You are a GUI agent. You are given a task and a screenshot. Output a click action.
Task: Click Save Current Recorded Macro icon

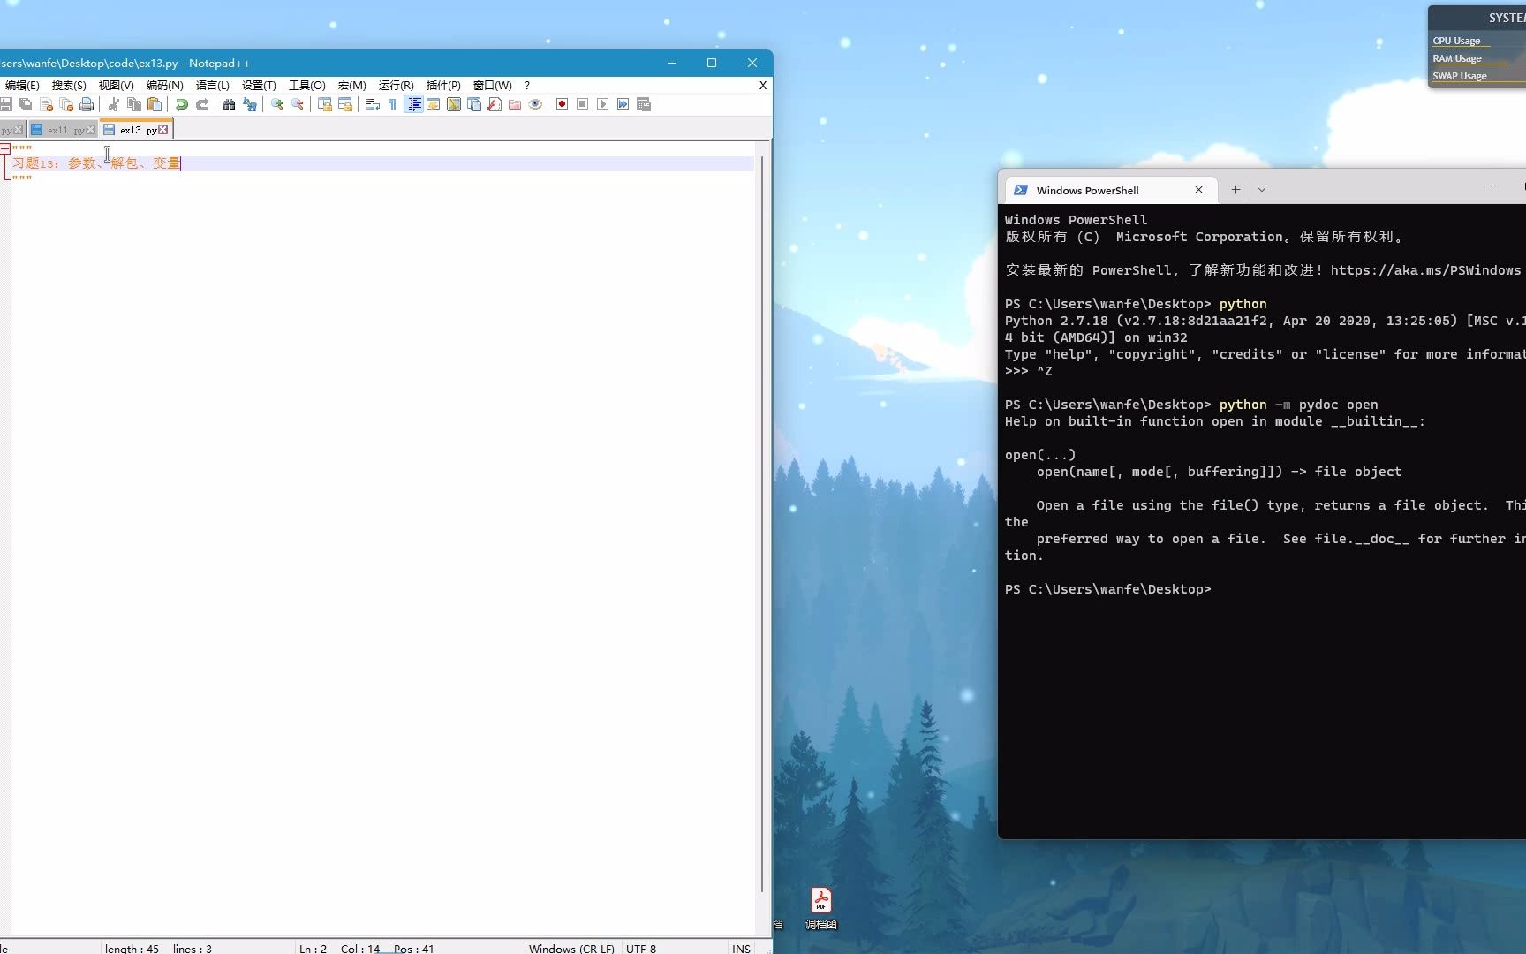(x=644, y=104)
